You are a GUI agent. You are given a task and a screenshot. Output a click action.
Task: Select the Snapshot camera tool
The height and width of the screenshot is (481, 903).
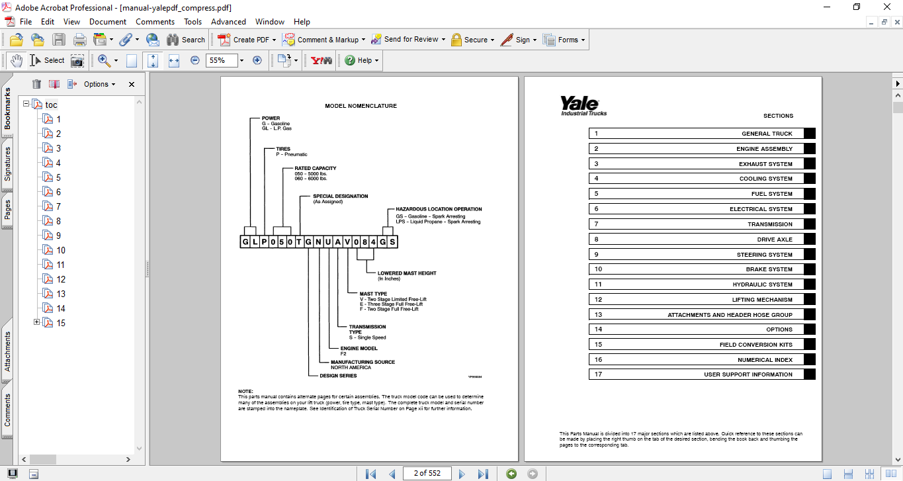pos(77,61)
